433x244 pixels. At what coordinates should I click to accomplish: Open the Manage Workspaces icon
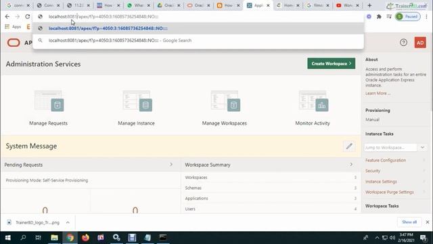(225, 101)
